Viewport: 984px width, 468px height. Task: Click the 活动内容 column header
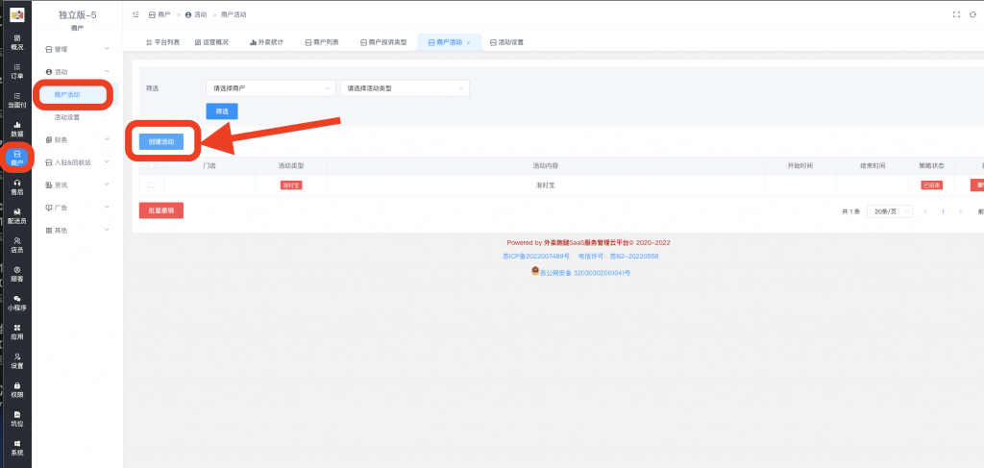pyautogui.click(x=546, y=165)
